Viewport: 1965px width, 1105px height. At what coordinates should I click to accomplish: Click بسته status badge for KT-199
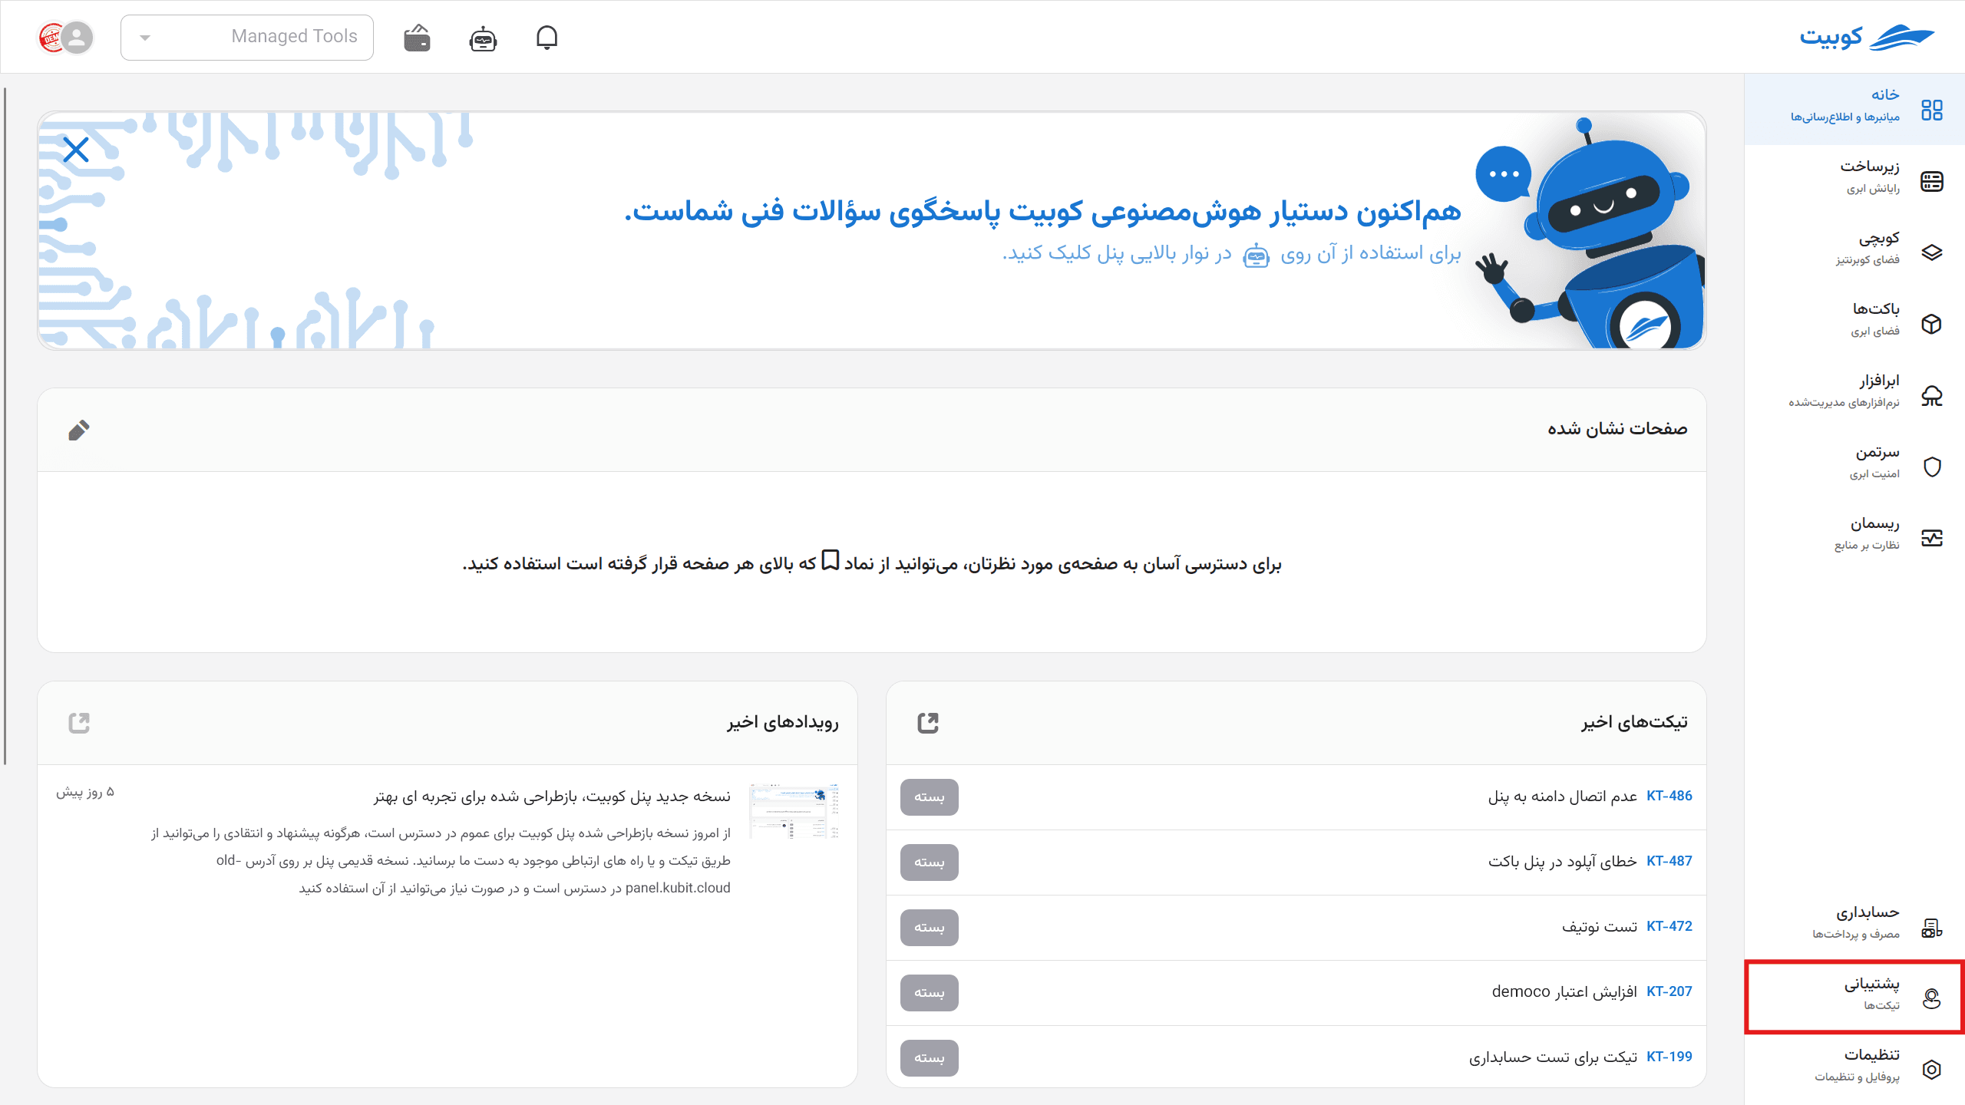click(x=930, y=1058)
